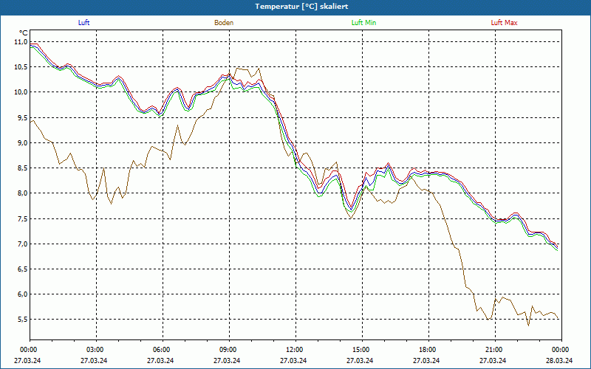Click the brown Boden legend label
This screenshot has width=591, height=369.
pyautogui.click(x=224, y=23)
